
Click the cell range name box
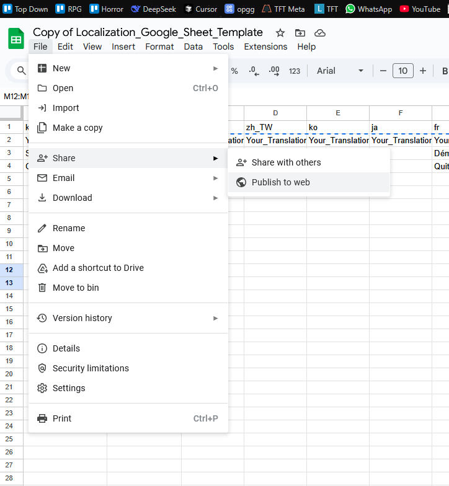tap(16, 97)
